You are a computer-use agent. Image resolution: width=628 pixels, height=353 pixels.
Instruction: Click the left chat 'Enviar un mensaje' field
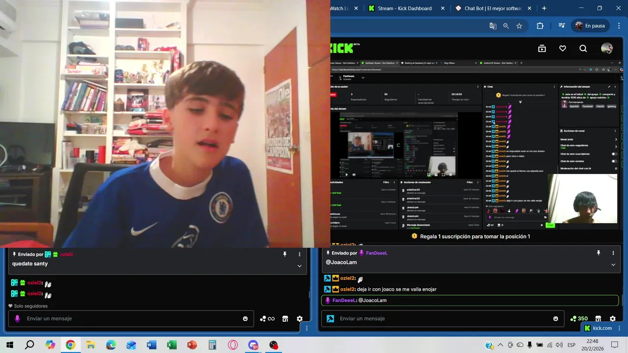tap(131, 319)
